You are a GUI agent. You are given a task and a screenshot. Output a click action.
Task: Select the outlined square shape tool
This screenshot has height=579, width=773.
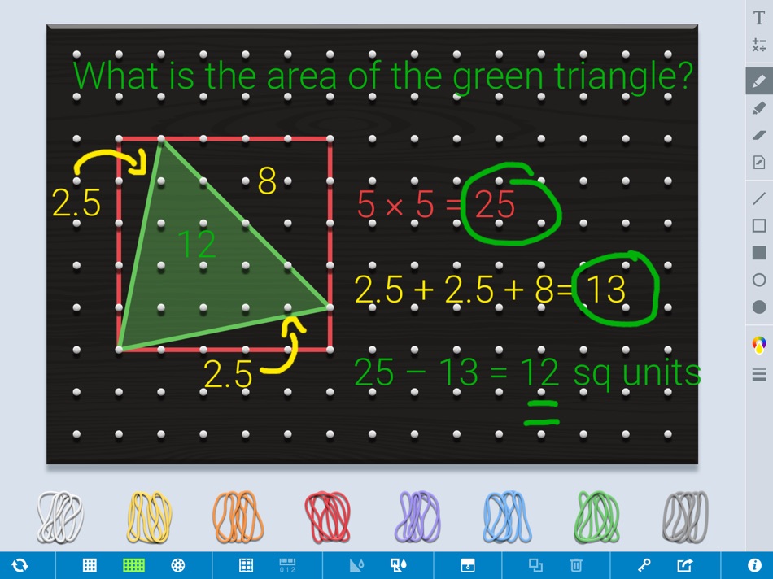coord(759,226)
